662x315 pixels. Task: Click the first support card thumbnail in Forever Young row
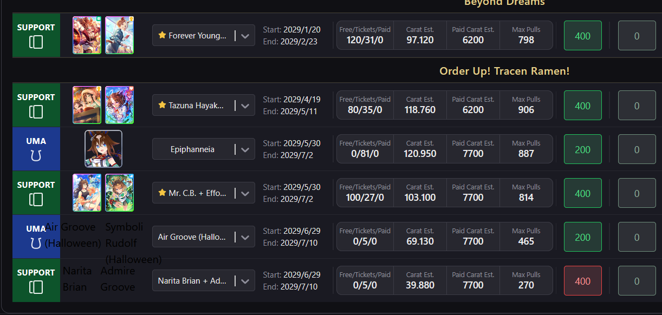(87, 35)
